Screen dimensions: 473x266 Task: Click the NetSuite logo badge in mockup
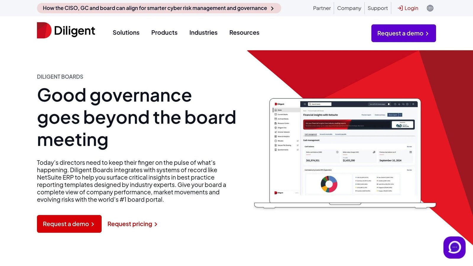point(402,125)
